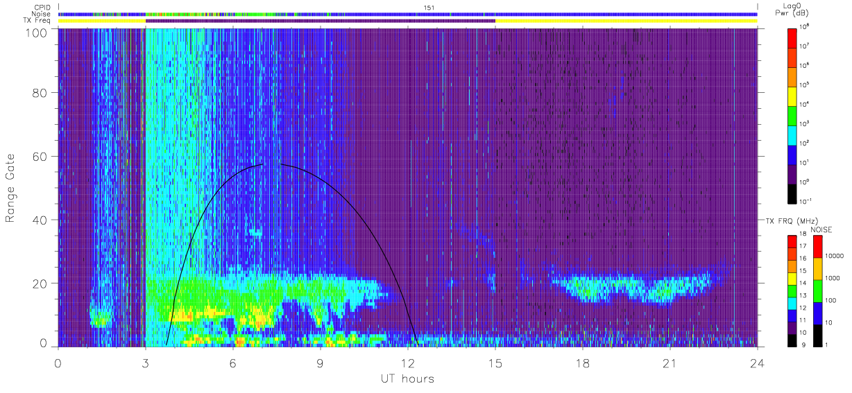
Task: Pick the green segment of NOISE colorbar
Action: tap(817, 290)
